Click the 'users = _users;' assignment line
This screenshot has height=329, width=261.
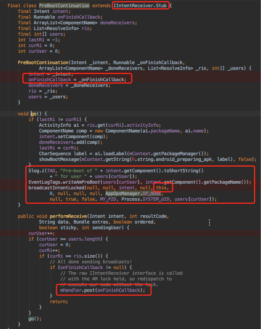[x=48, y=97]
